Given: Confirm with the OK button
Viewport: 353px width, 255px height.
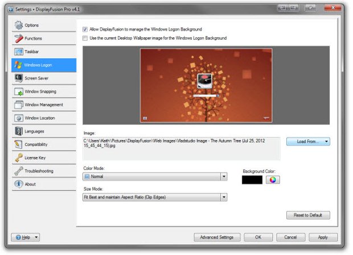Looking at the screenshot, I should point(258,237).
